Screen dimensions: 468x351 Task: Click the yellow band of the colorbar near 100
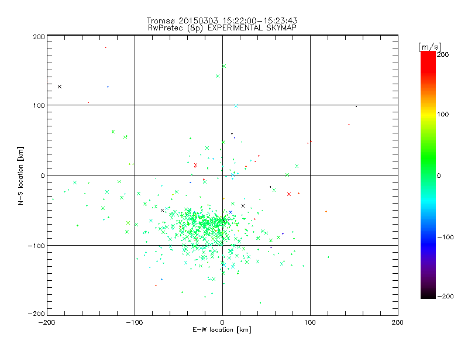[x=428, y=114]
